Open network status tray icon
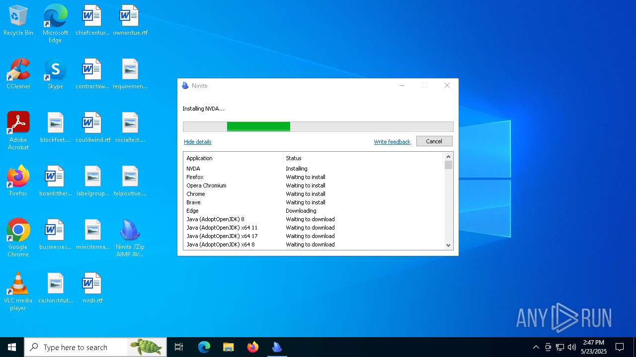Viewport: 636px width, 357px height. 560,347
